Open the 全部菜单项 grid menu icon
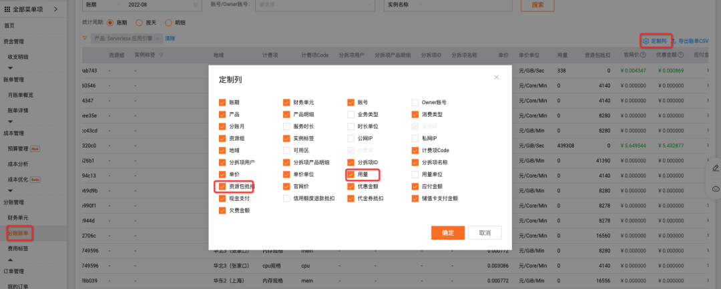 [x=7, y=9]
